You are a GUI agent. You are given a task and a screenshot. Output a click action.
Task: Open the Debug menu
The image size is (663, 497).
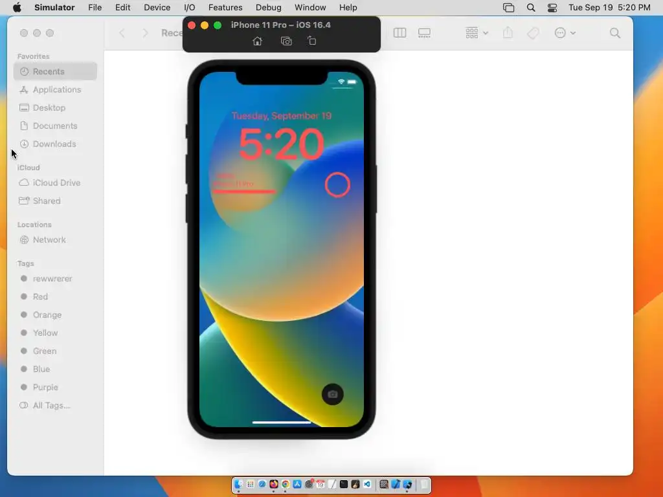click(269, 8)
